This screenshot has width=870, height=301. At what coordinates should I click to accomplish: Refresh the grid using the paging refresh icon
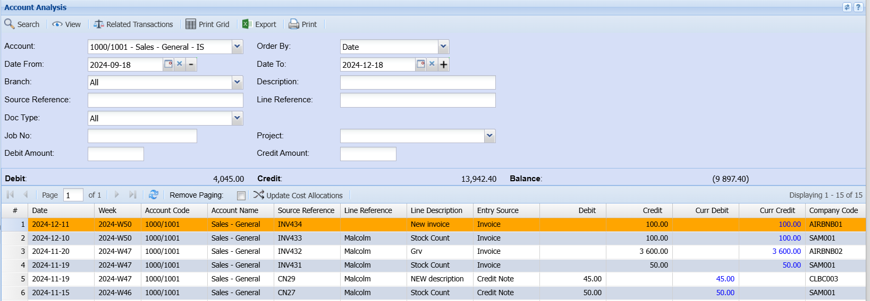coord(154,195)
